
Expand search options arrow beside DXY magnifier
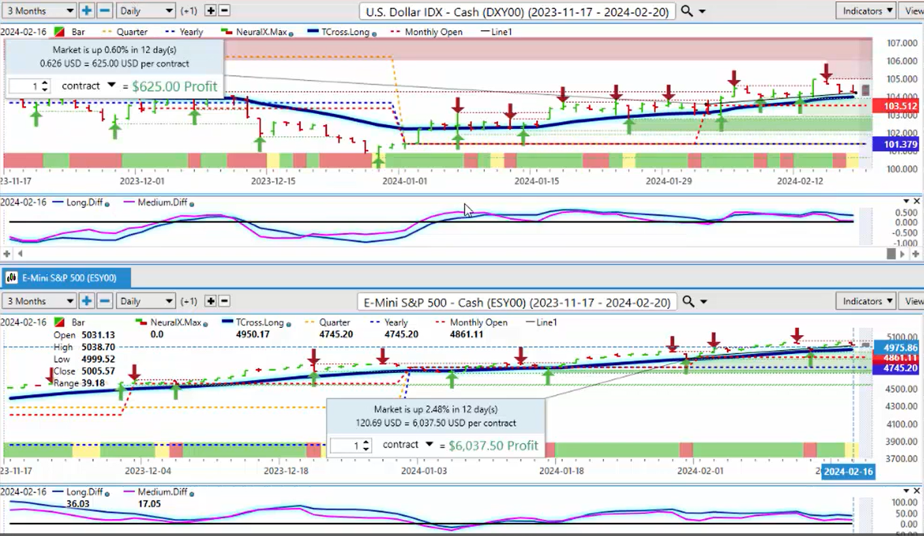pos(702,12)
